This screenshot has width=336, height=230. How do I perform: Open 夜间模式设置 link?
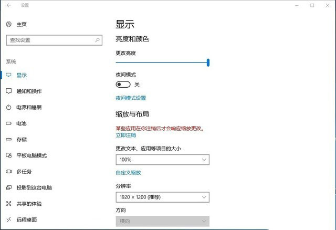click(131, 98)
